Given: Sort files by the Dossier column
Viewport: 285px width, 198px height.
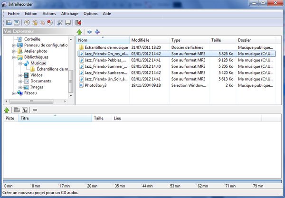Looking at the screenshot, I should pyautogui.click(x=256, y=40).
